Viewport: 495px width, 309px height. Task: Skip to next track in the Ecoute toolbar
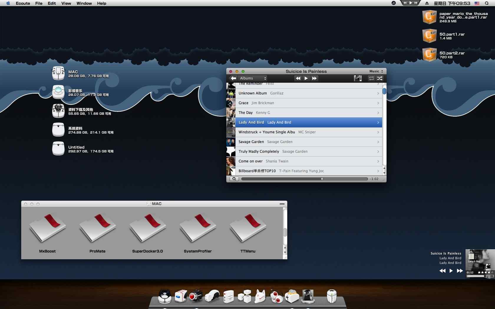pyautogui.click(x=314, y=78)
